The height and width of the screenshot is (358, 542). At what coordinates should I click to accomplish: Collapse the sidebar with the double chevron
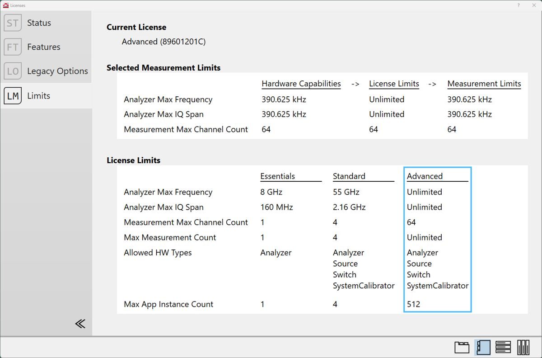80,324
